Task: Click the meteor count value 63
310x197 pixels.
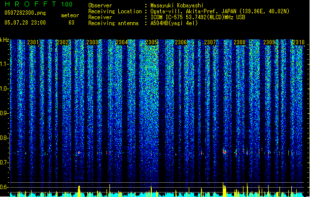Action: coord(71,23)
